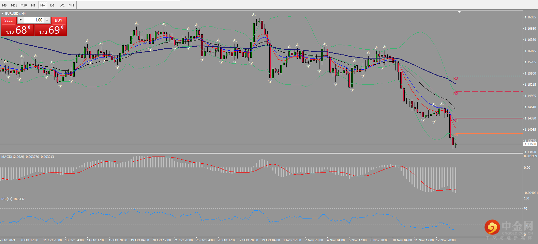Select the R2 pivot level label
538x244 pixels.
pos(455,94)
